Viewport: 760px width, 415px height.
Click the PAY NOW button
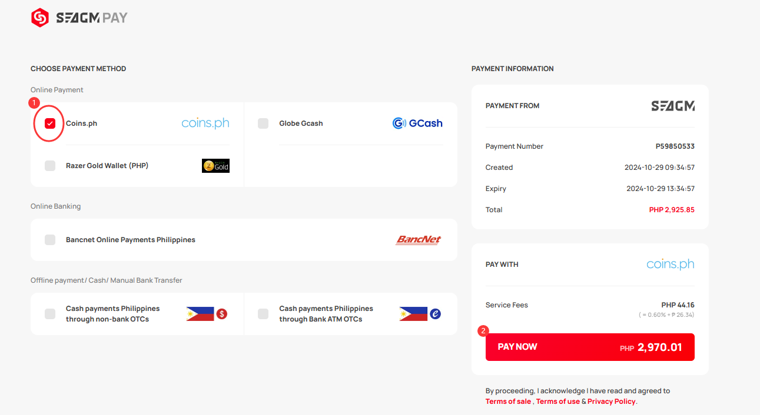pyautogui.click(x=590, y=347)
